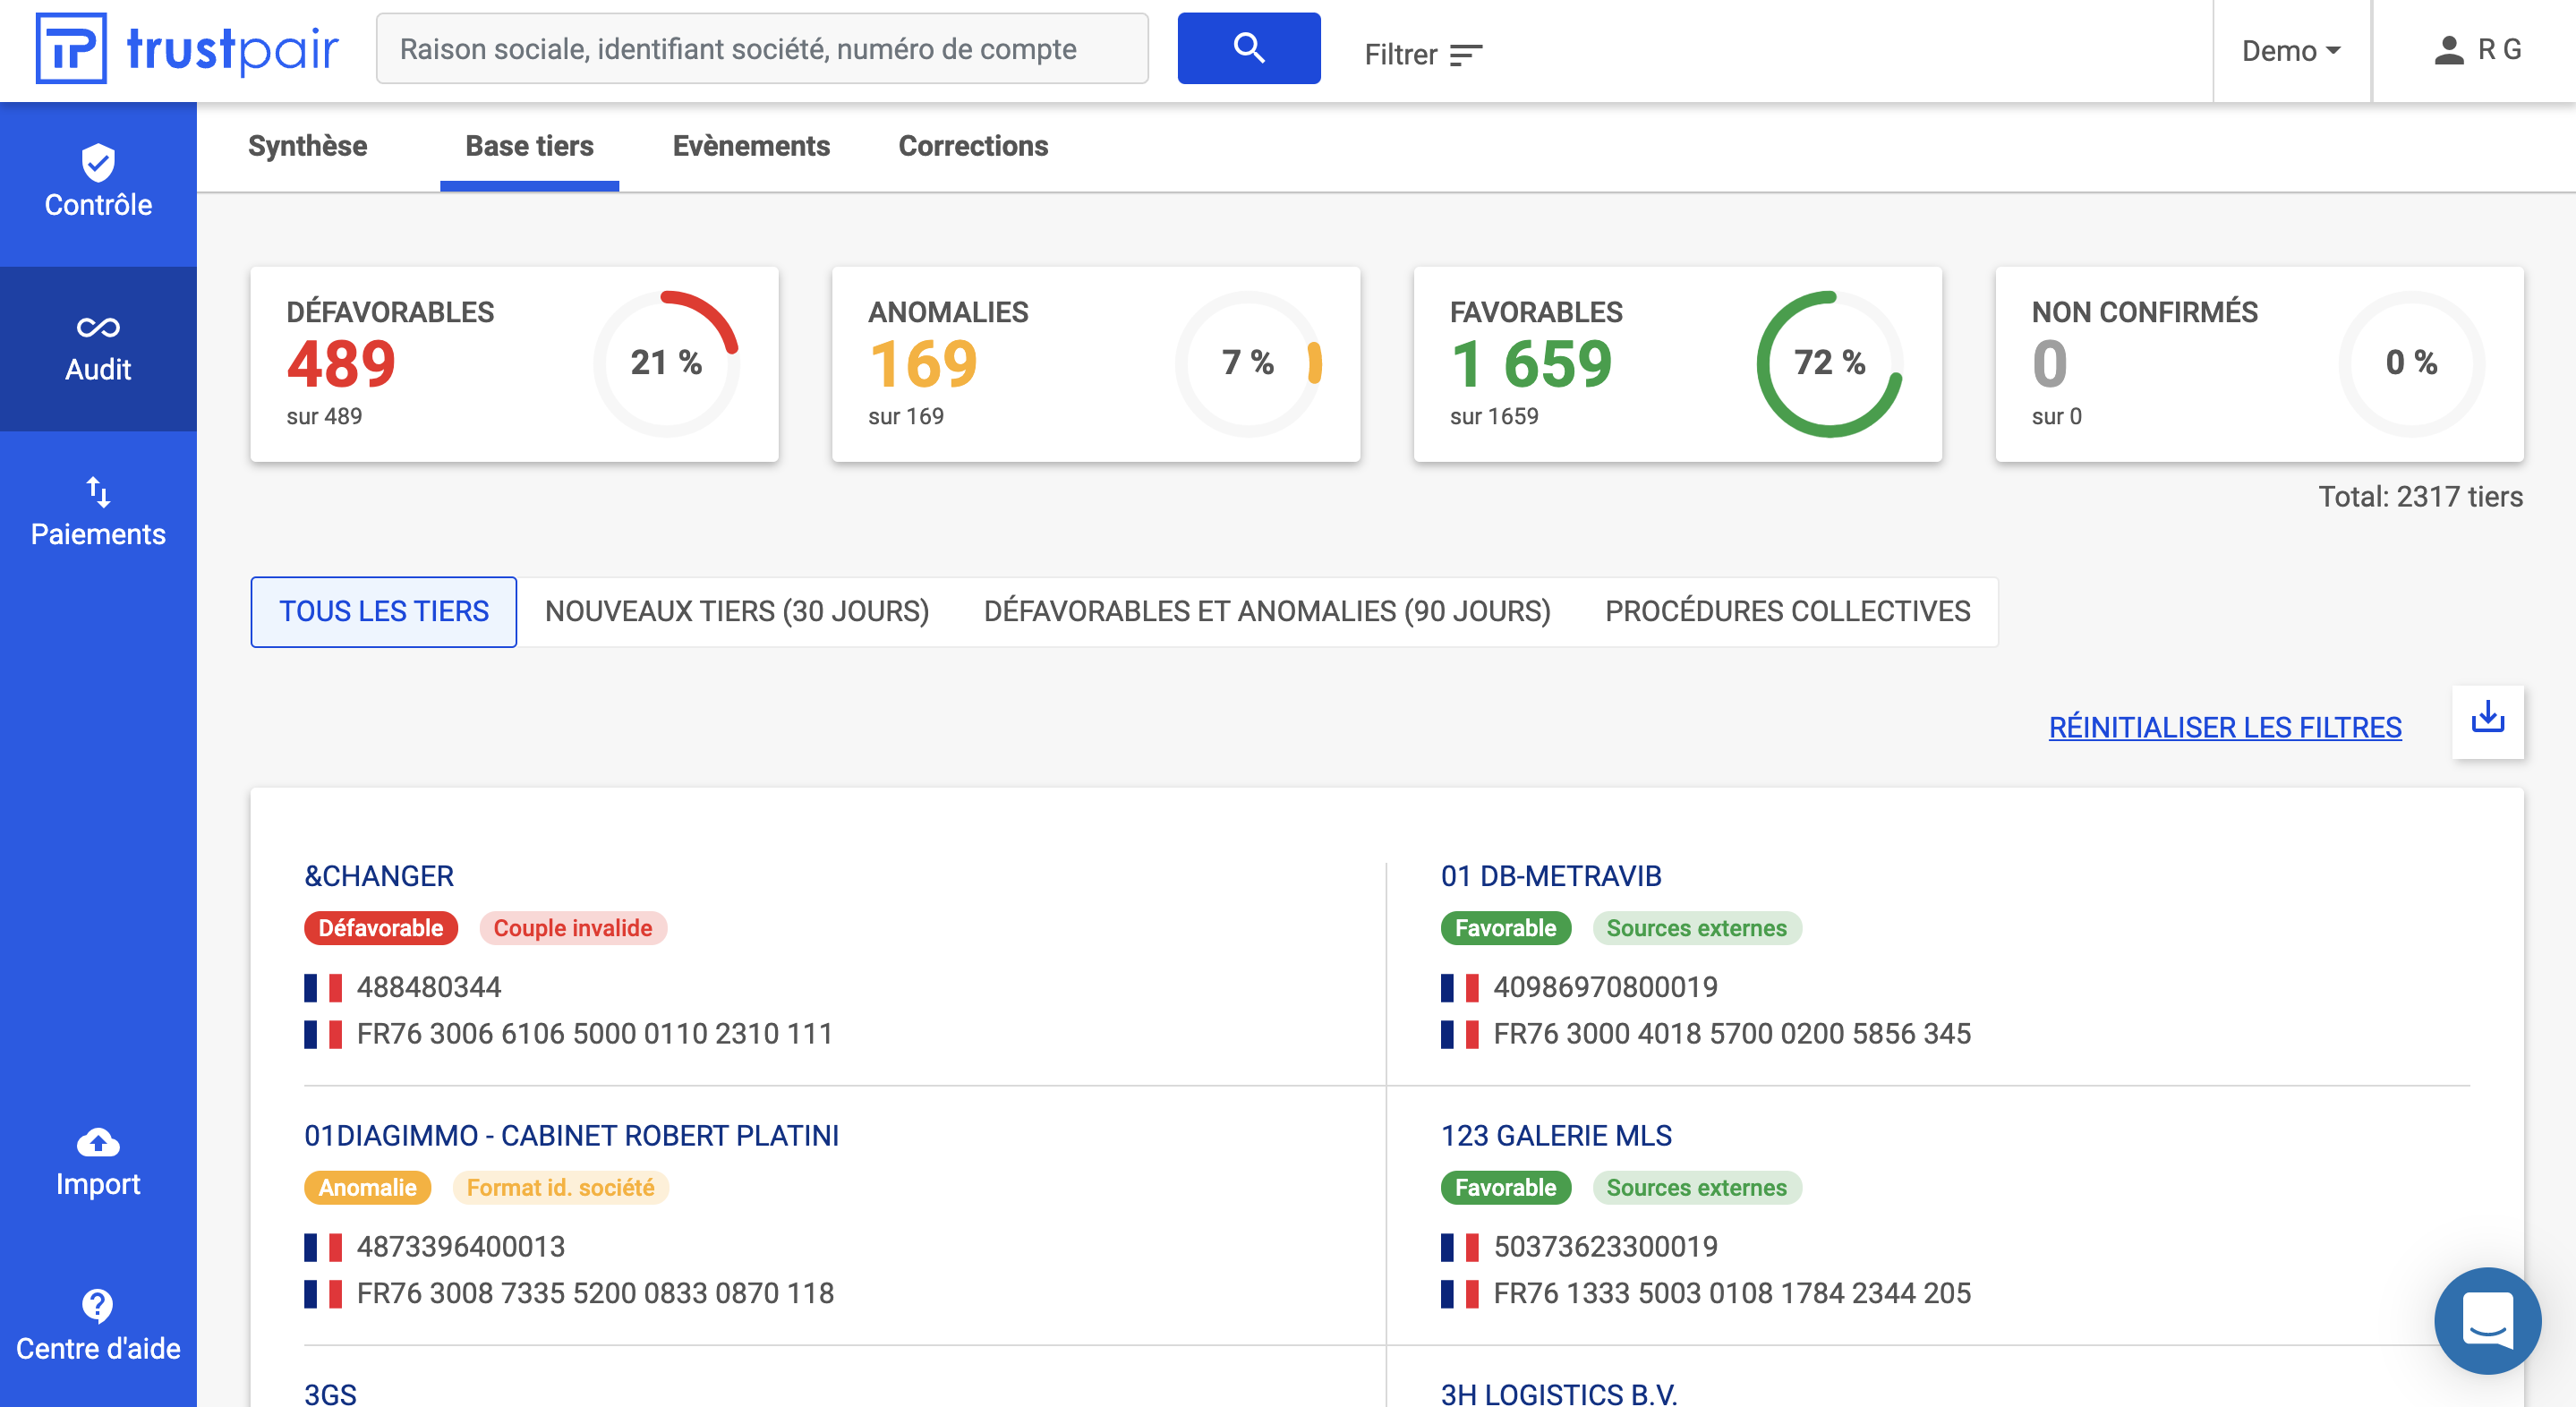The width and height of the screenshot is (2576, 1407).
Task: Select Procédures collectives filter
Action: 1787,611
